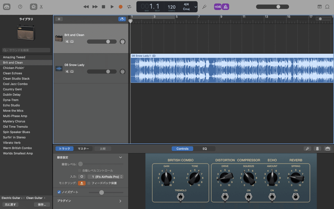Open the Pedalboard icon
The width and height of the screenshot is (334, 209).
tap(327, 149)
